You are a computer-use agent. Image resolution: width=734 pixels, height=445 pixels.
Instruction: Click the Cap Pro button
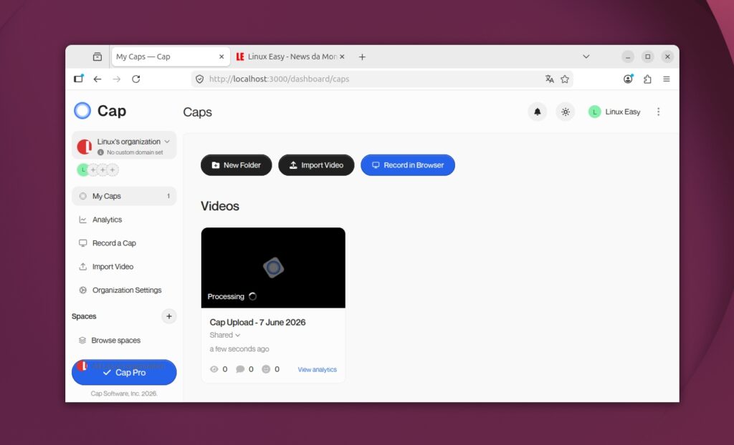point(124,372)
